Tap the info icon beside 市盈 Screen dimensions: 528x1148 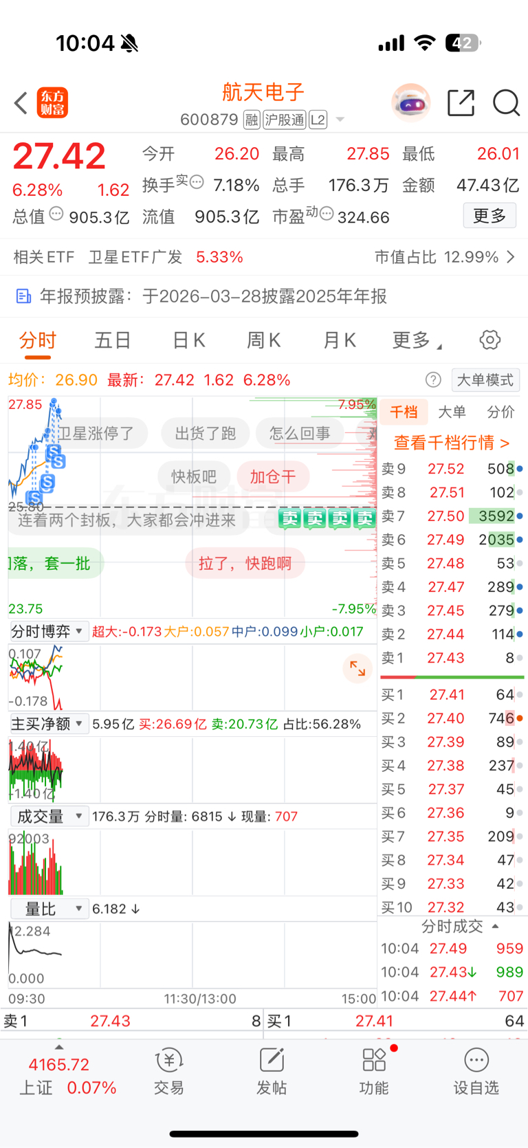[327, 214]
